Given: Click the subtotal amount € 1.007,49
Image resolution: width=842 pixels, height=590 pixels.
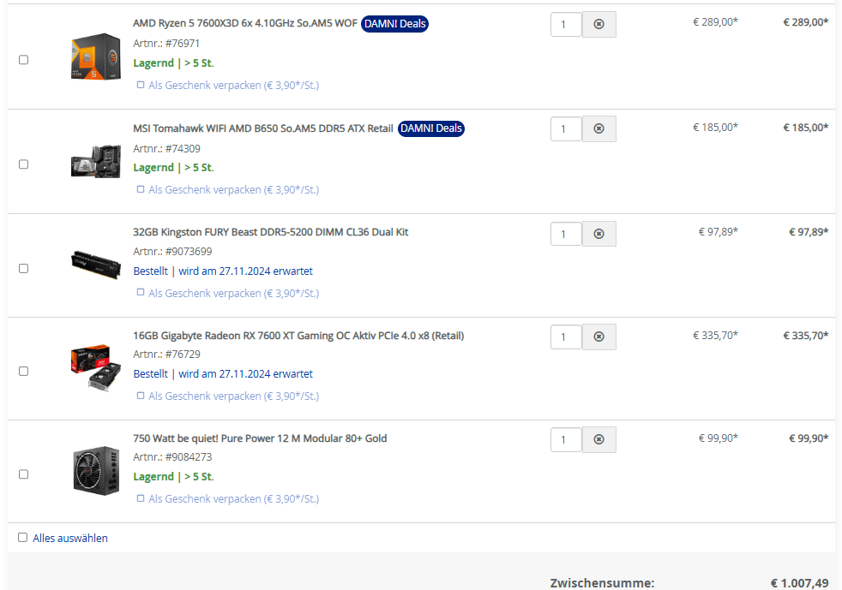Looking at the screenshot, I should (800, 582).
